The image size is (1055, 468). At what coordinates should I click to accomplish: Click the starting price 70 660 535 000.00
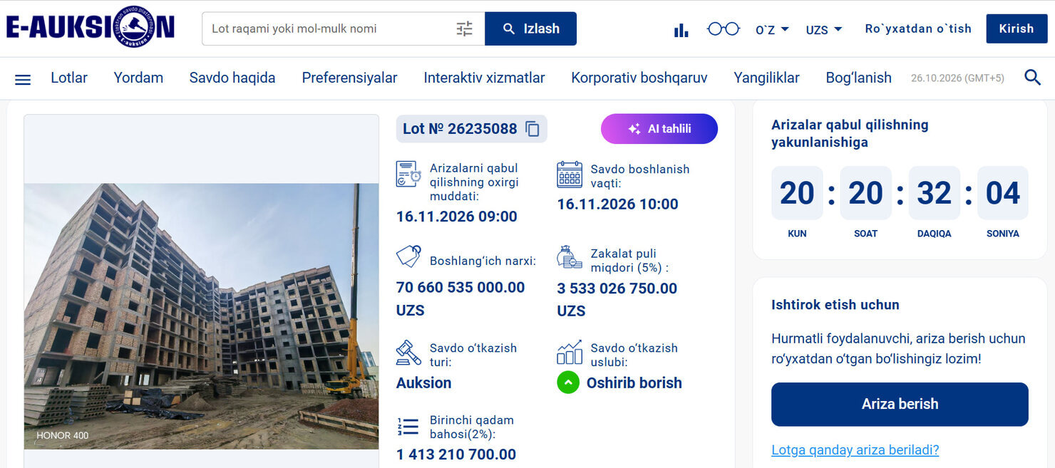(460, 288)
